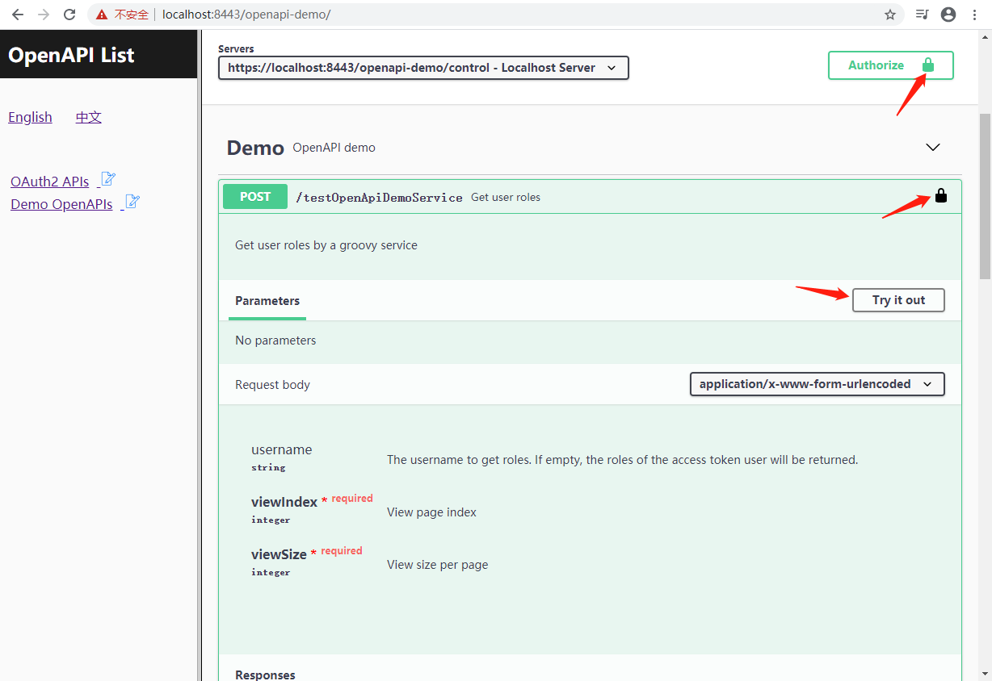Click the Try it out button
Viewport: 992px width, 681px height.
(898, 300)
